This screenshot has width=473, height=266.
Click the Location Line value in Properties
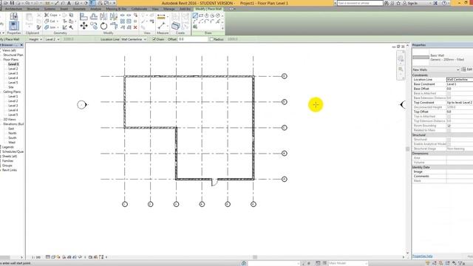460,80
